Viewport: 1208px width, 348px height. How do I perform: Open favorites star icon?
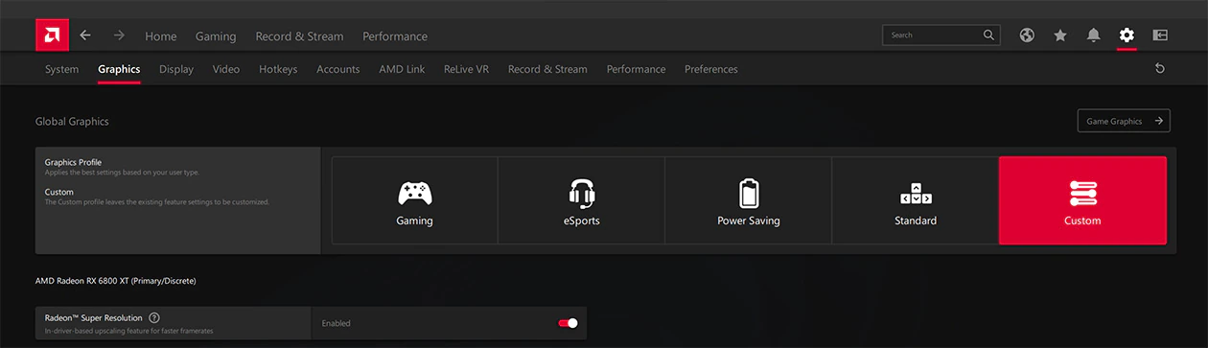coord(1060,35)
